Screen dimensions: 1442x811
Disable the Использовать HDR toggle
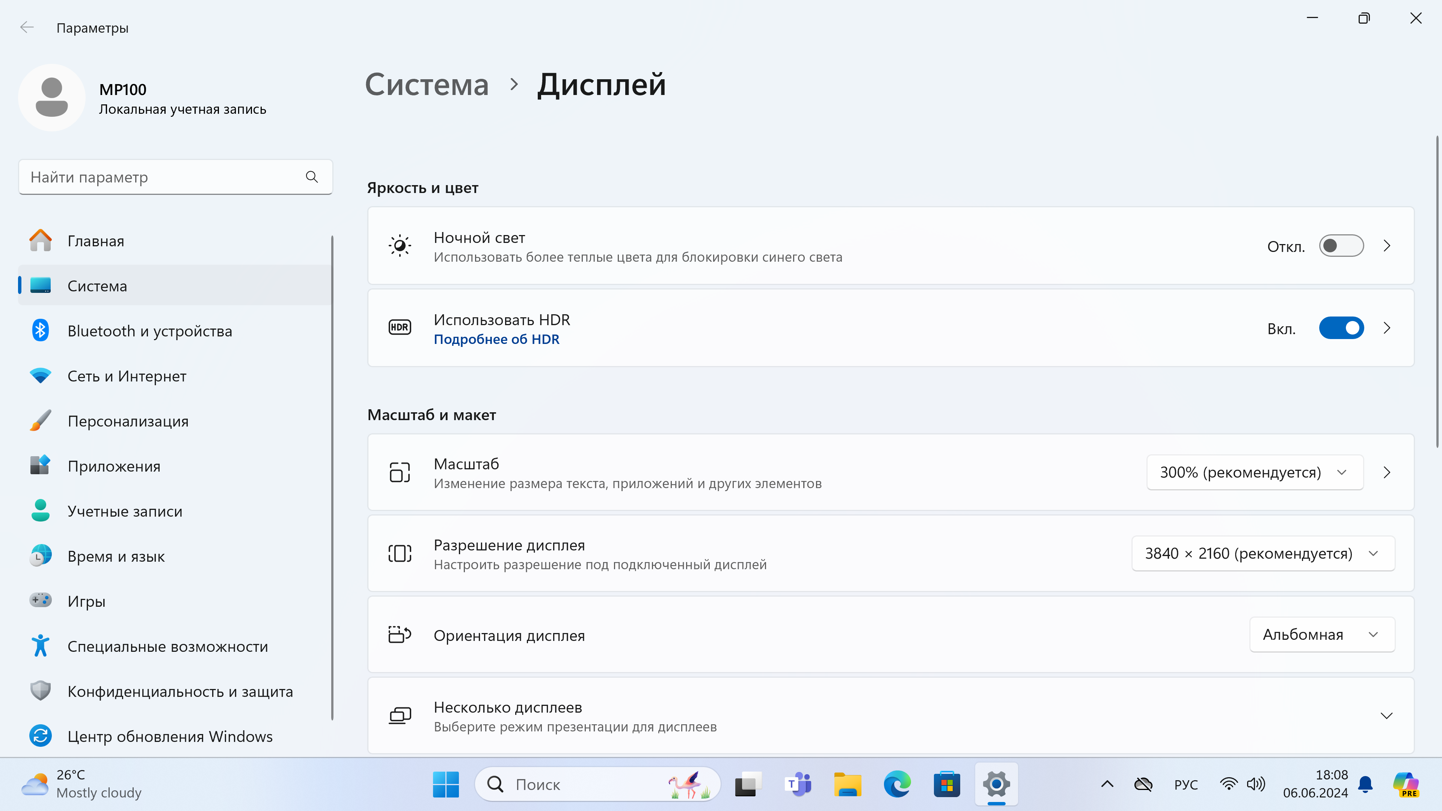(1341, 328)
